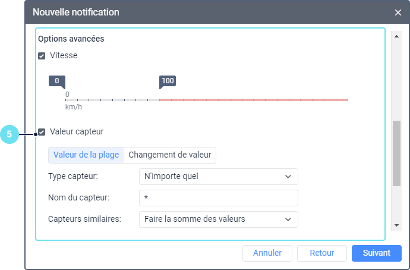Screen dimensions: 410x270
Task: Select the Valeur de la plage tab
Action: [x=86, y=155]
